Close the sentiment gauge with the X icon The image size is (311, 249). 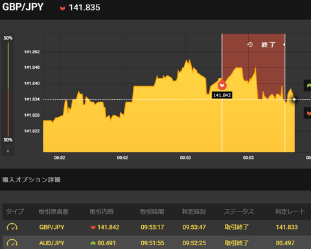8,151
